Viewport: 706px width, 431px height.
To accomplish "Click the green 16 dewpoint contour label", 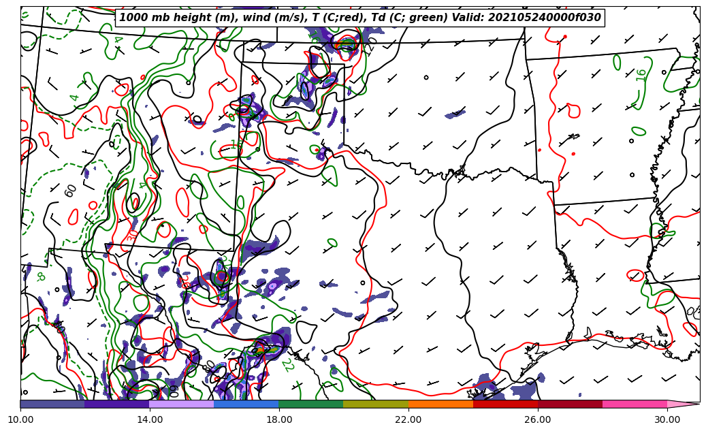I will [641, 75].
